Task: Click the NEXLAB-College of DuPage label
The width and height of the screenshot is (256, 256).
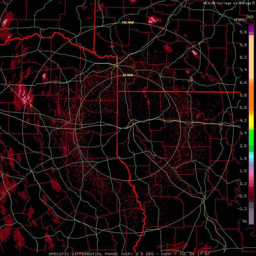Action: (228, 3)
